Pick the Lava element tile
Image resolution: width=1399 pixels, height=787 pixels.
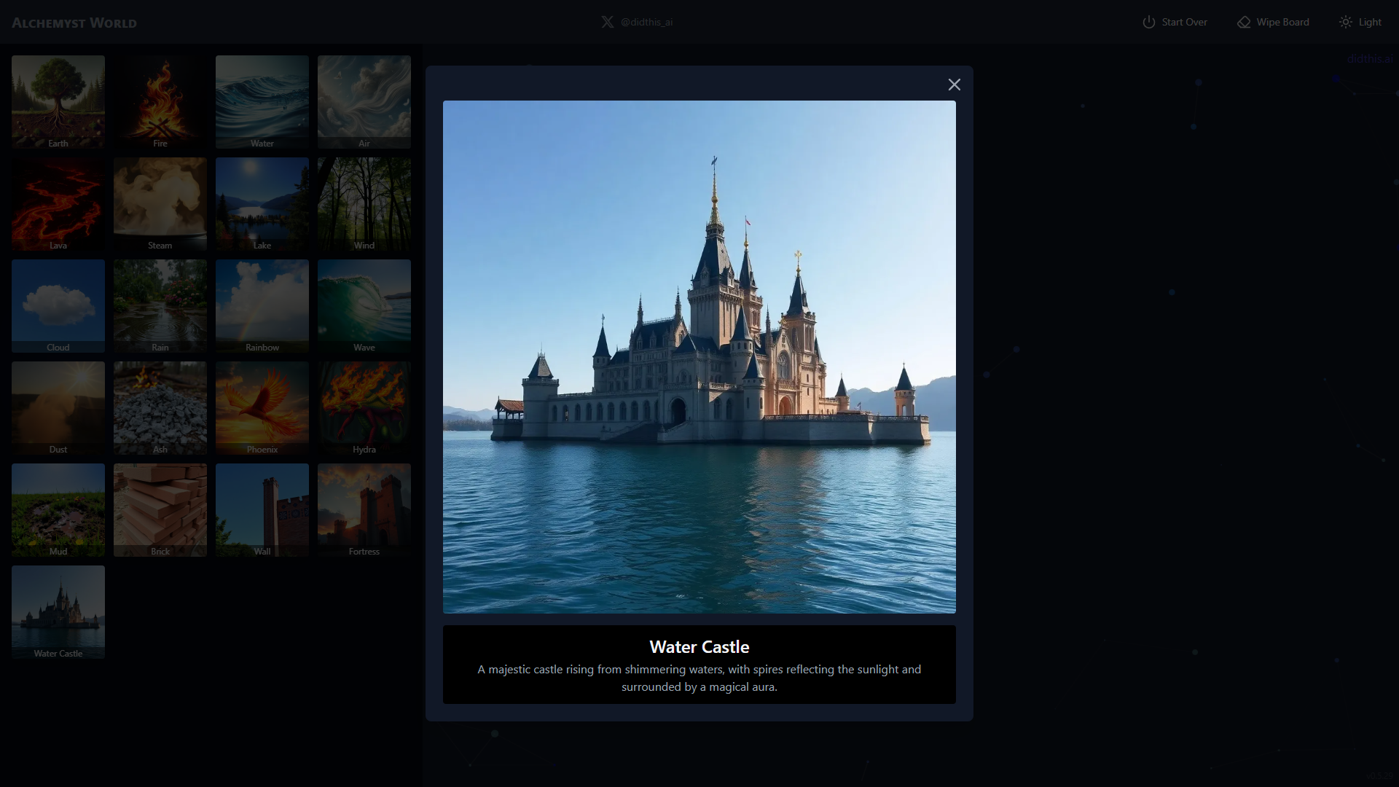[58, 204]
